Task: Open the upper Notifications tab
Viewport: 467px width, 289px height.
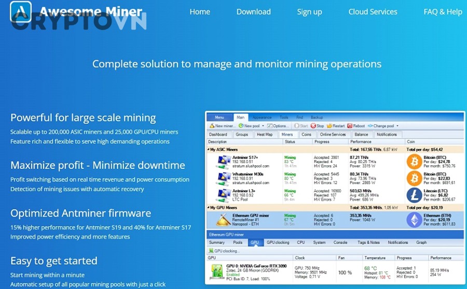Action: click(x=387, y=134)
